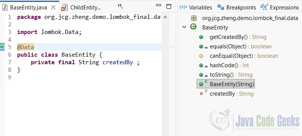This screenshot has height=136, width=302.
Task: Minimize the editor area
Action: coord(159,5)
